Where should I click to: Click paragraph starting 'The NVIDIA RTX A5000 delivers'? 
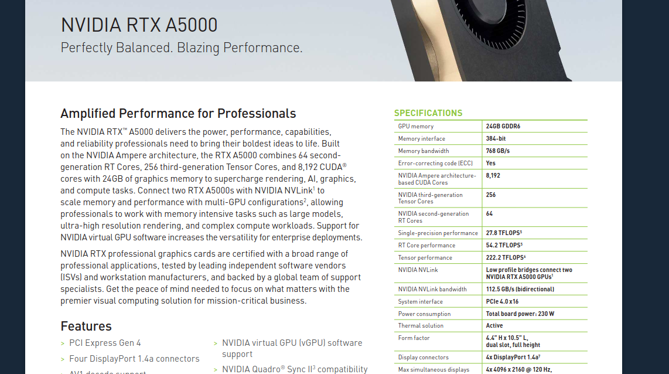point(211,185)
